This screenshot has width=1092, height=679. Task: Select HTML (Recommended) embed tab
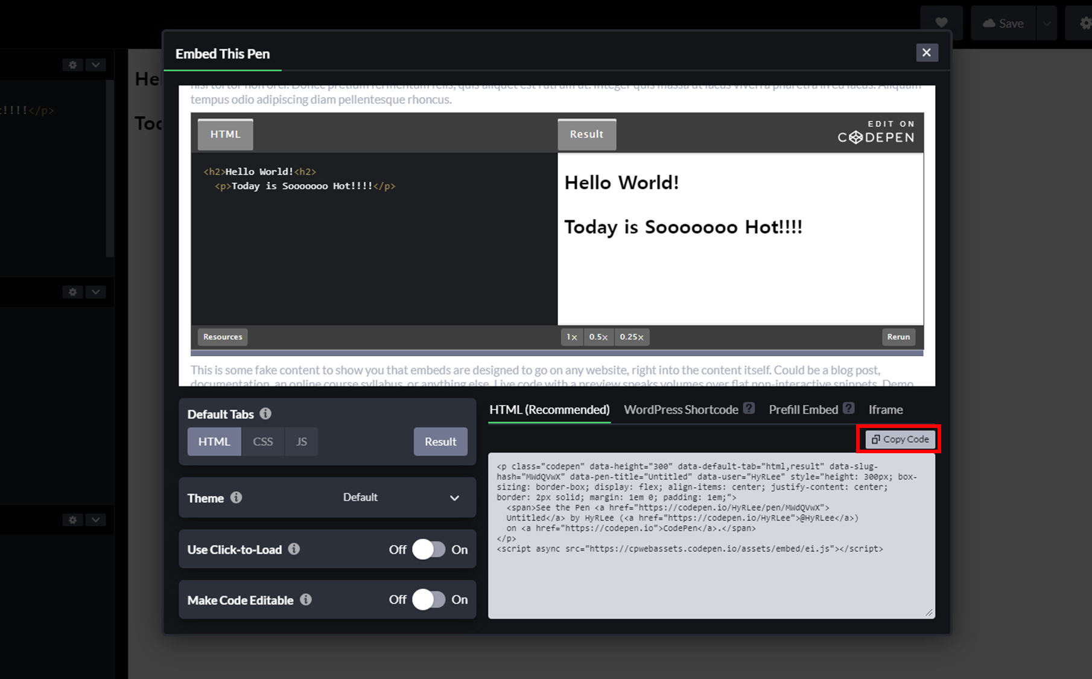click(549, 410)
